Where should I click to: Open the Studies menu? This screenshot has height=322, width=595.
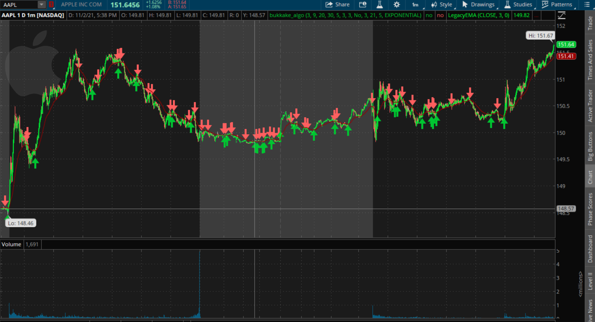pos(518,5)
